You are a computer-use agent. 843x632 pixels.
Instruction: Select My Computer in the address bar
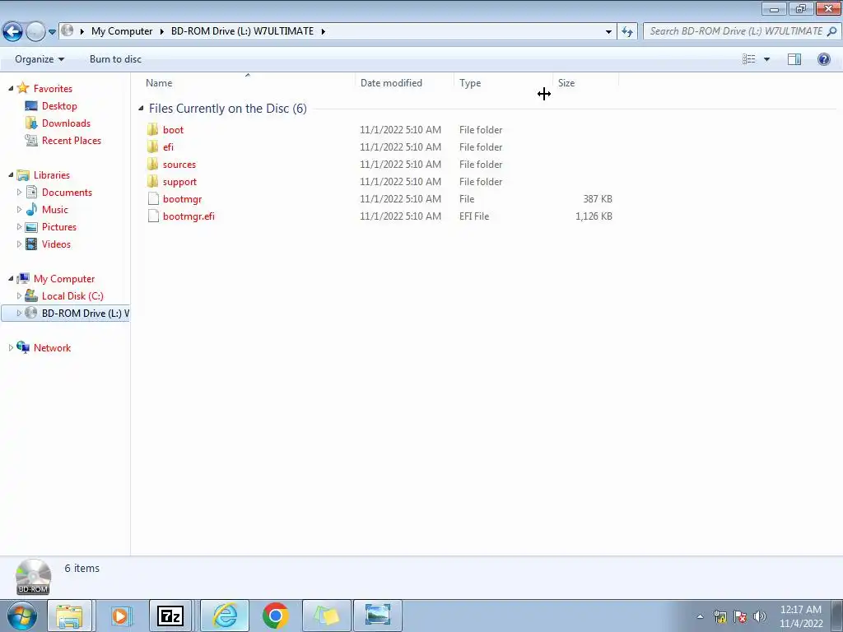(122, 31)
